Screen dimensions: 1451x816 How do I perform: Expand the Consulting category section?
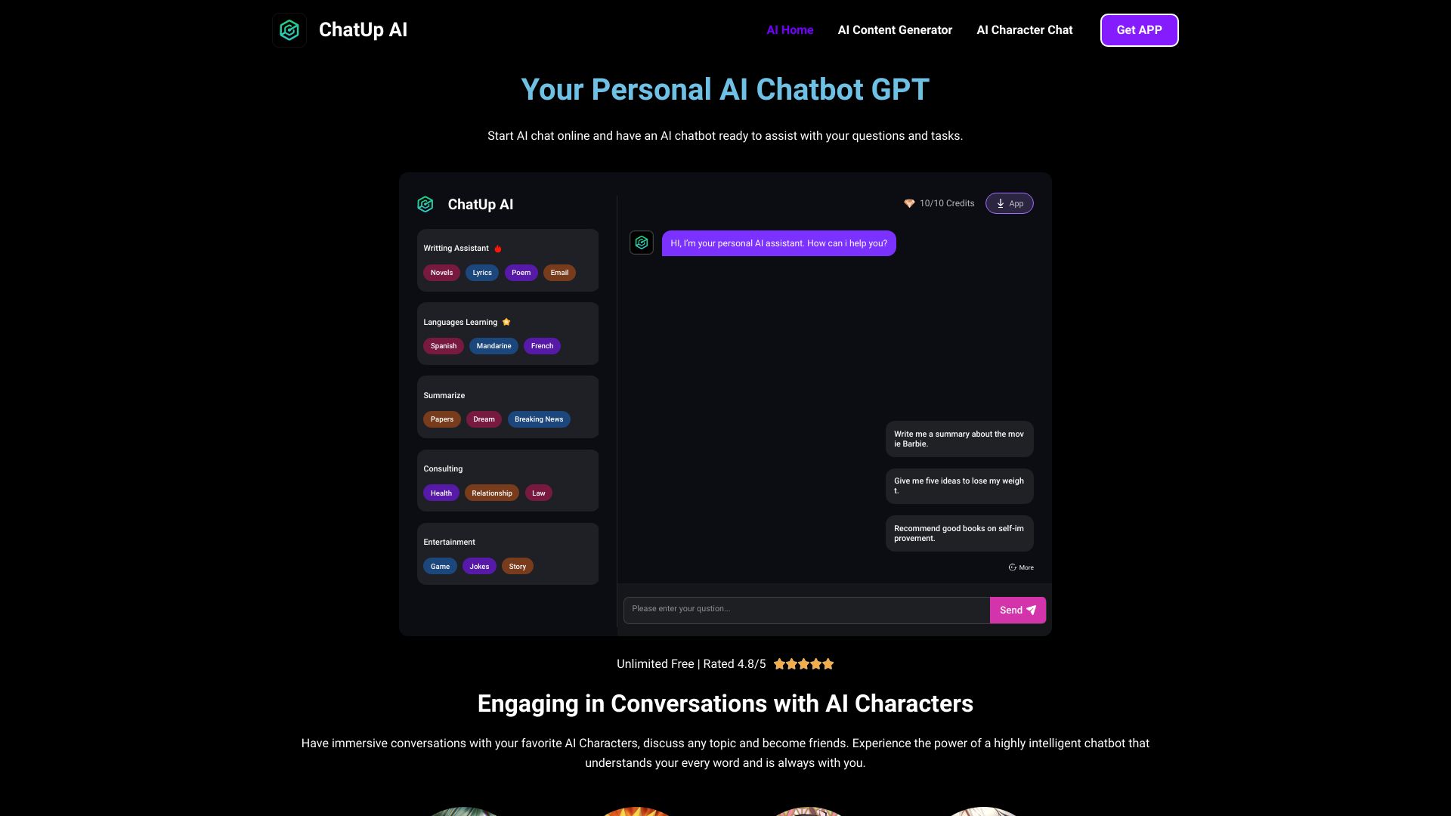[442, 468]
